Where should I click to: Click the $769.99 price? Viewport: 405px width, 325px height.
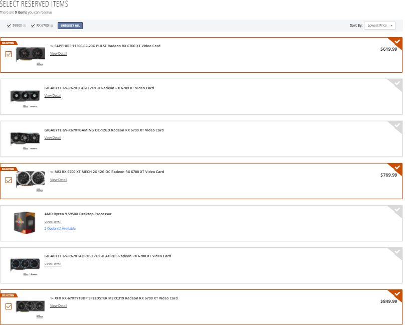(388, 175)
